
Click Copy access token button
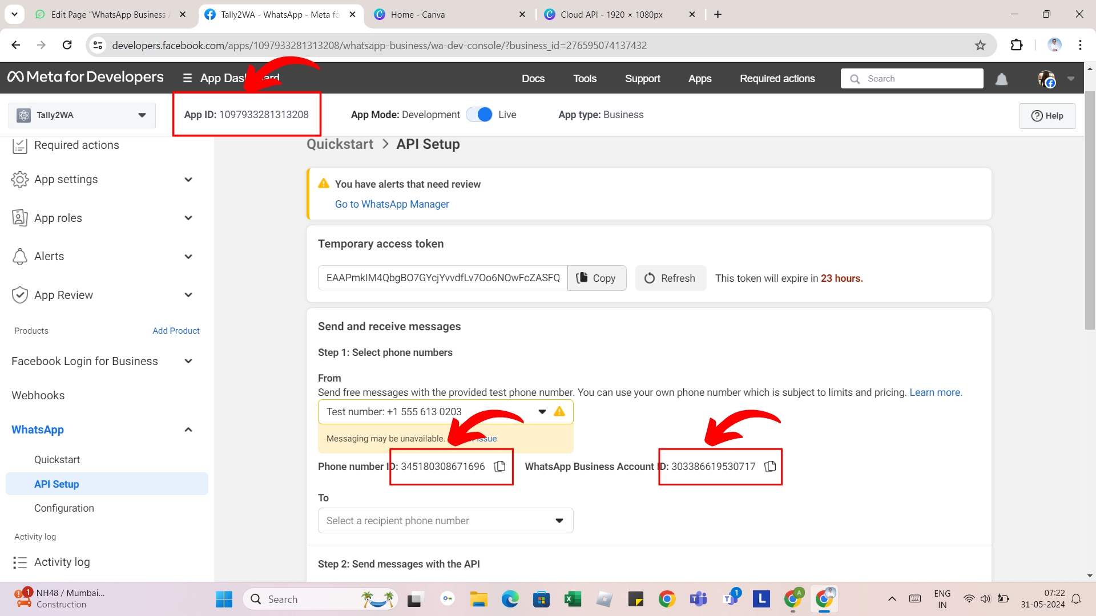(597, 278)
